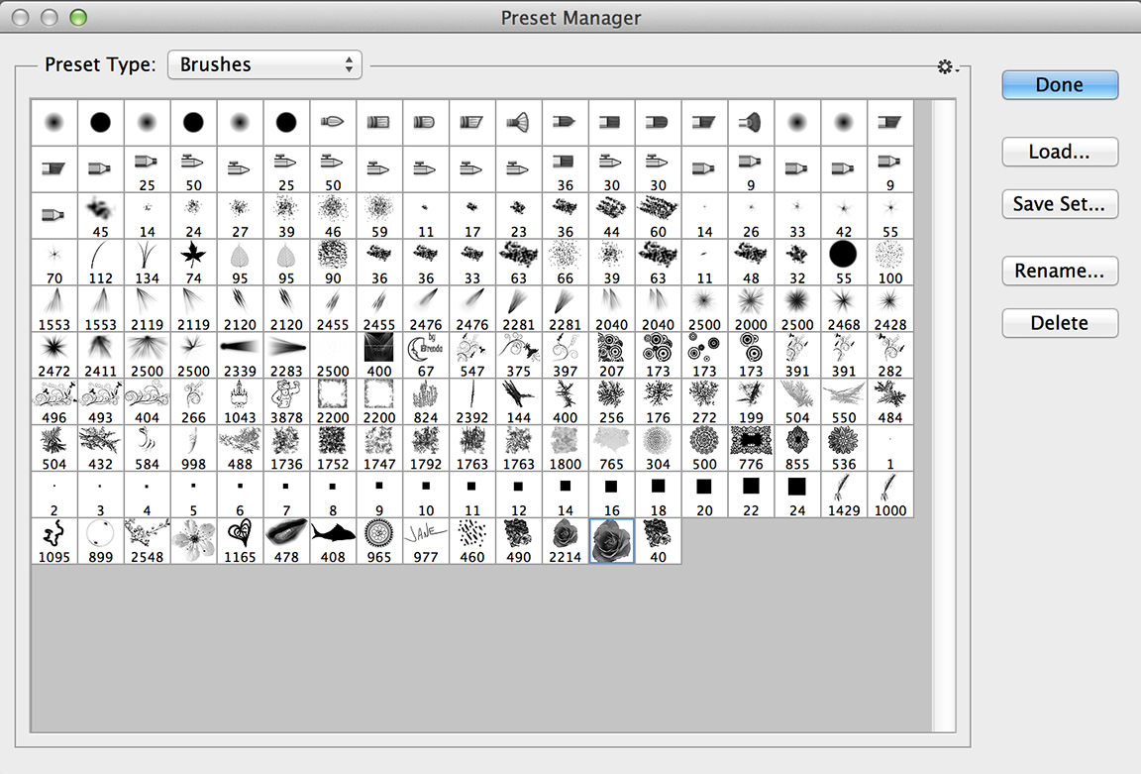Select the splatter brush 1800
The width and height of the screenshot is (1141, 774).
[565, 449]
